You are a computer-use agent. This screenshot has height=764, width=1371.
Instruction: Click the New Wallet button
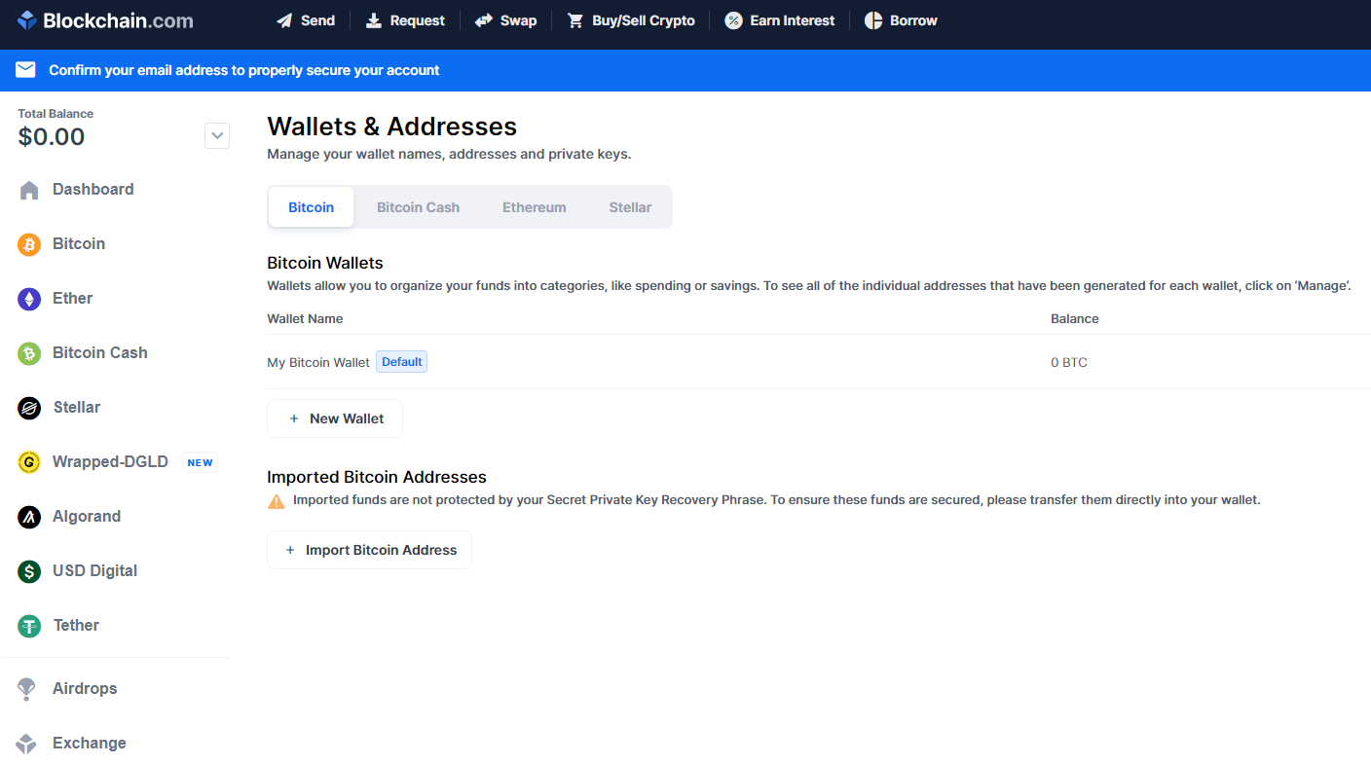pyautogui.click(x=335, y=418)
